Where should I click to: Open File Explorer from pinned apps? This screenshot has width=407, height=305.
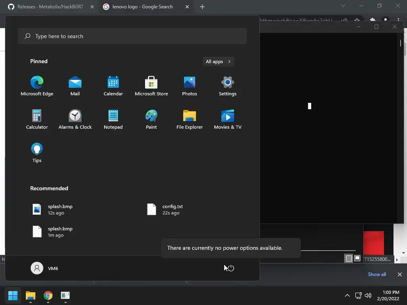point(190,120)
